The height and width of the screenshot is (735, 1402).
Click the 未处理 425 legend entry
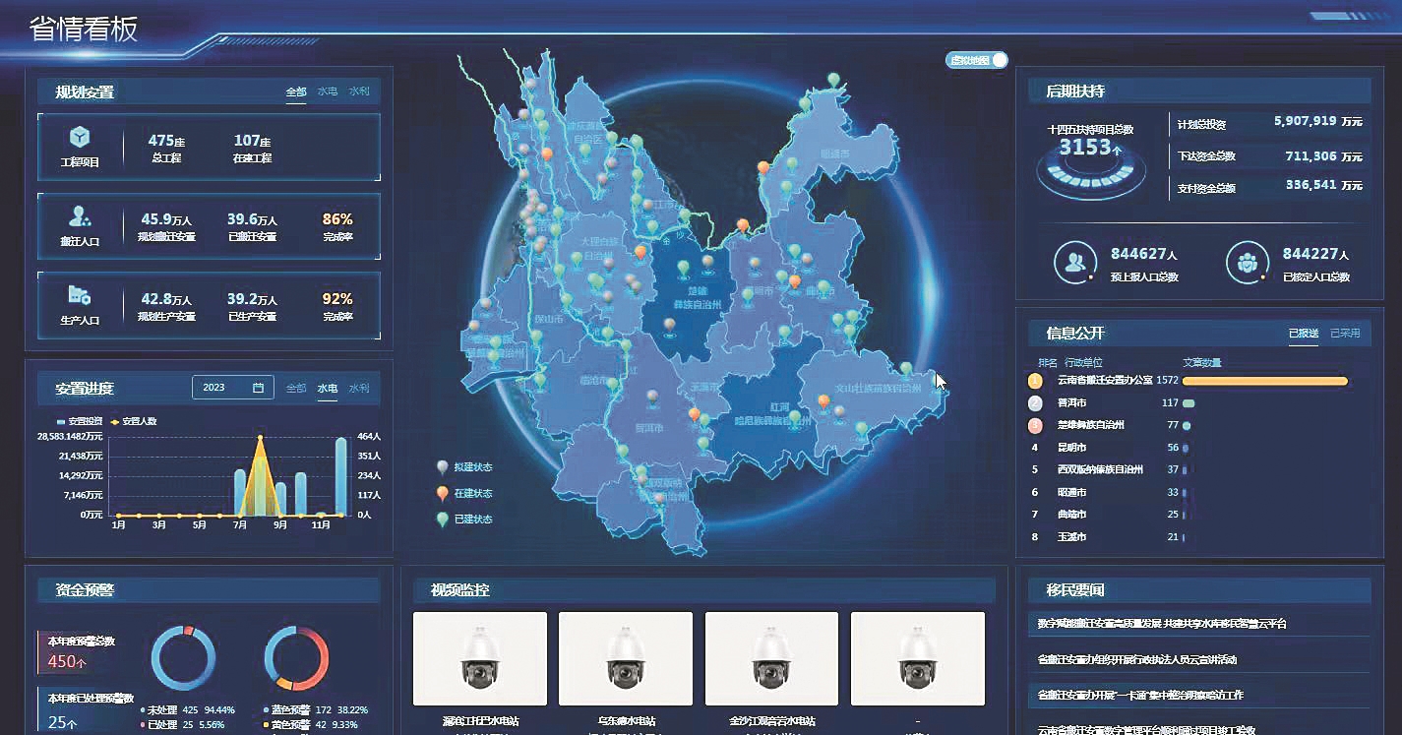click(x=189, y=709)
